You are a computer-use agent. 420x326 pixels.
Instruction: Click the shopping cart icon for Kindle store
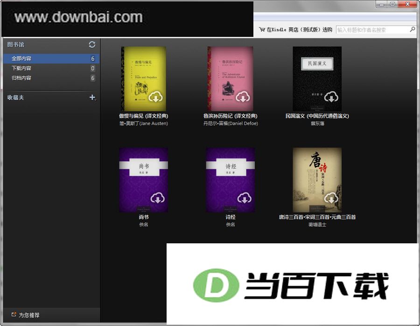(262, 29)
